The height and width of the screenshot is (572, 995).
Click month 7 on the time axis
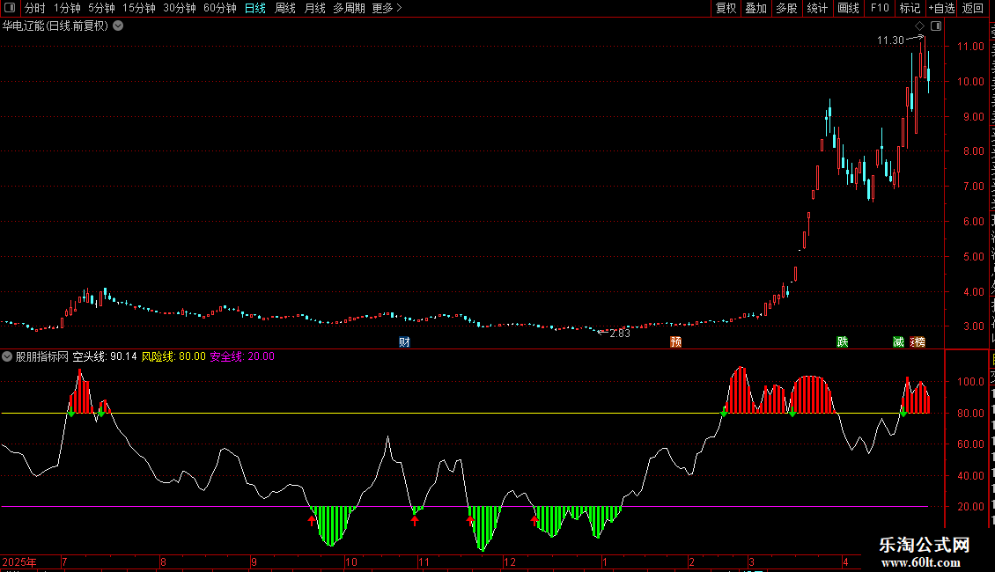click(x=65, y=561)
